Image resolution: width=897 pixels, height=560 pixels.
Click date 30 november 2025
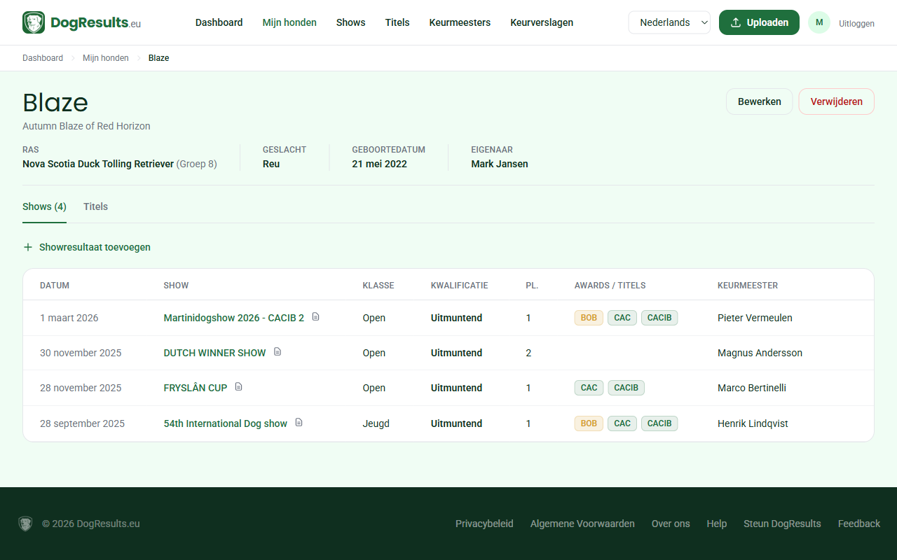tap(81, 353)
